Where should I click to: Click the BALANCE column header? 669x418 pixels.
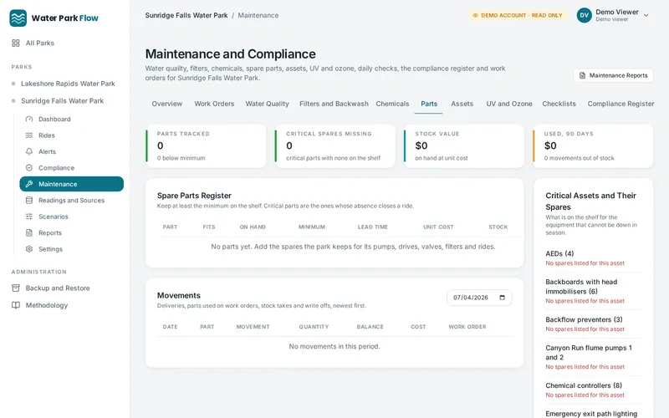(x=370, y=327)
